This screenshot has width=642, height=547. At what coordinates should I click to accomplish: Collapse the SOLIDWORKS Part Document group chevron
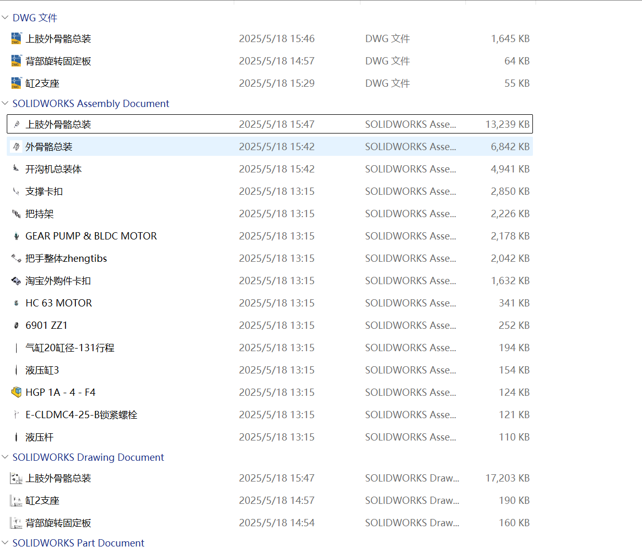pyautogui.click(x=5, y=542)
